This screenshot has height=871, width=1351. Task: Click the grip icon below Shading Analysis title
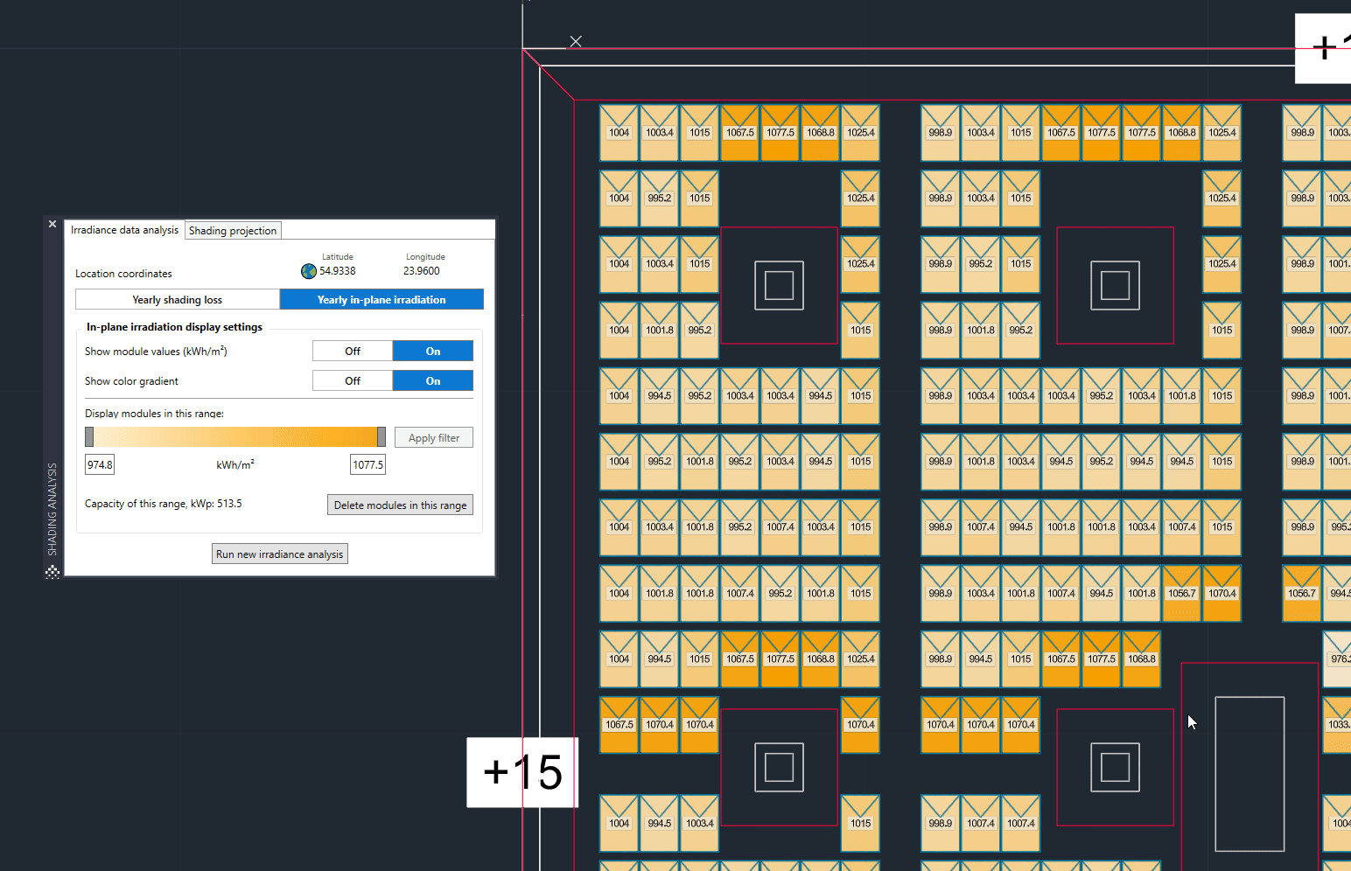pyautogui.click(x=52, y=572)
